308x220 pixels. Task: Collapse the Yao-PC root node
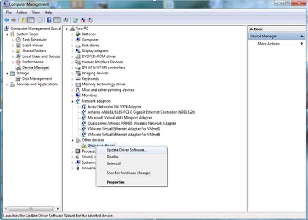click(x=67, y=29)
